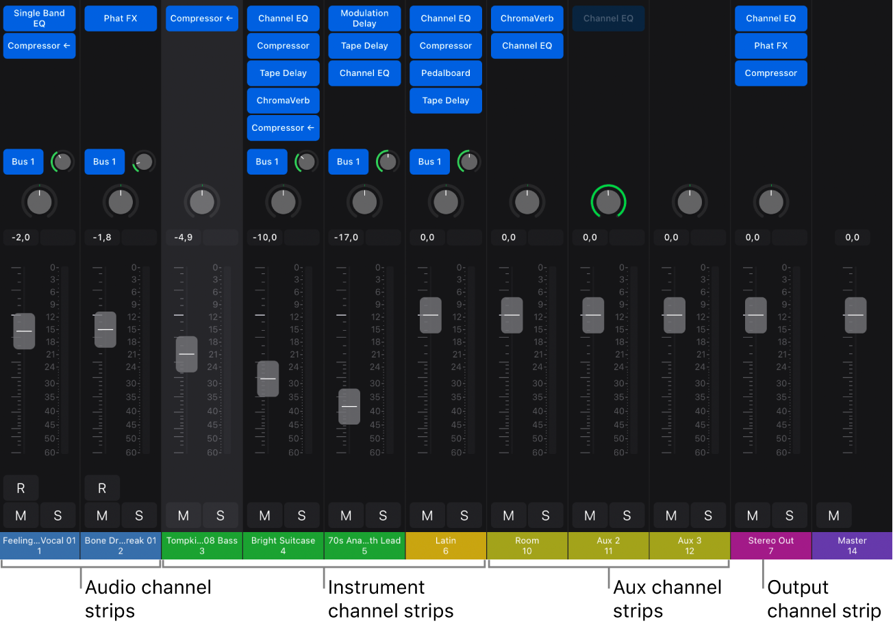The height and width of the screenshot is (630, 893).
Task: Solo the Feeling Vocal 01 channel
Action: click(x=58, y=516)
